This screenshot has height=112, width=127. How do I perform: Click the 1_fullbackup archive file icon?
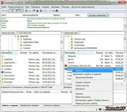point(66,66)
